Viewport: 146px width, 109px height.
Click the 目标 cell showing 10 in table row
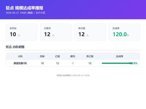point(42,63)
